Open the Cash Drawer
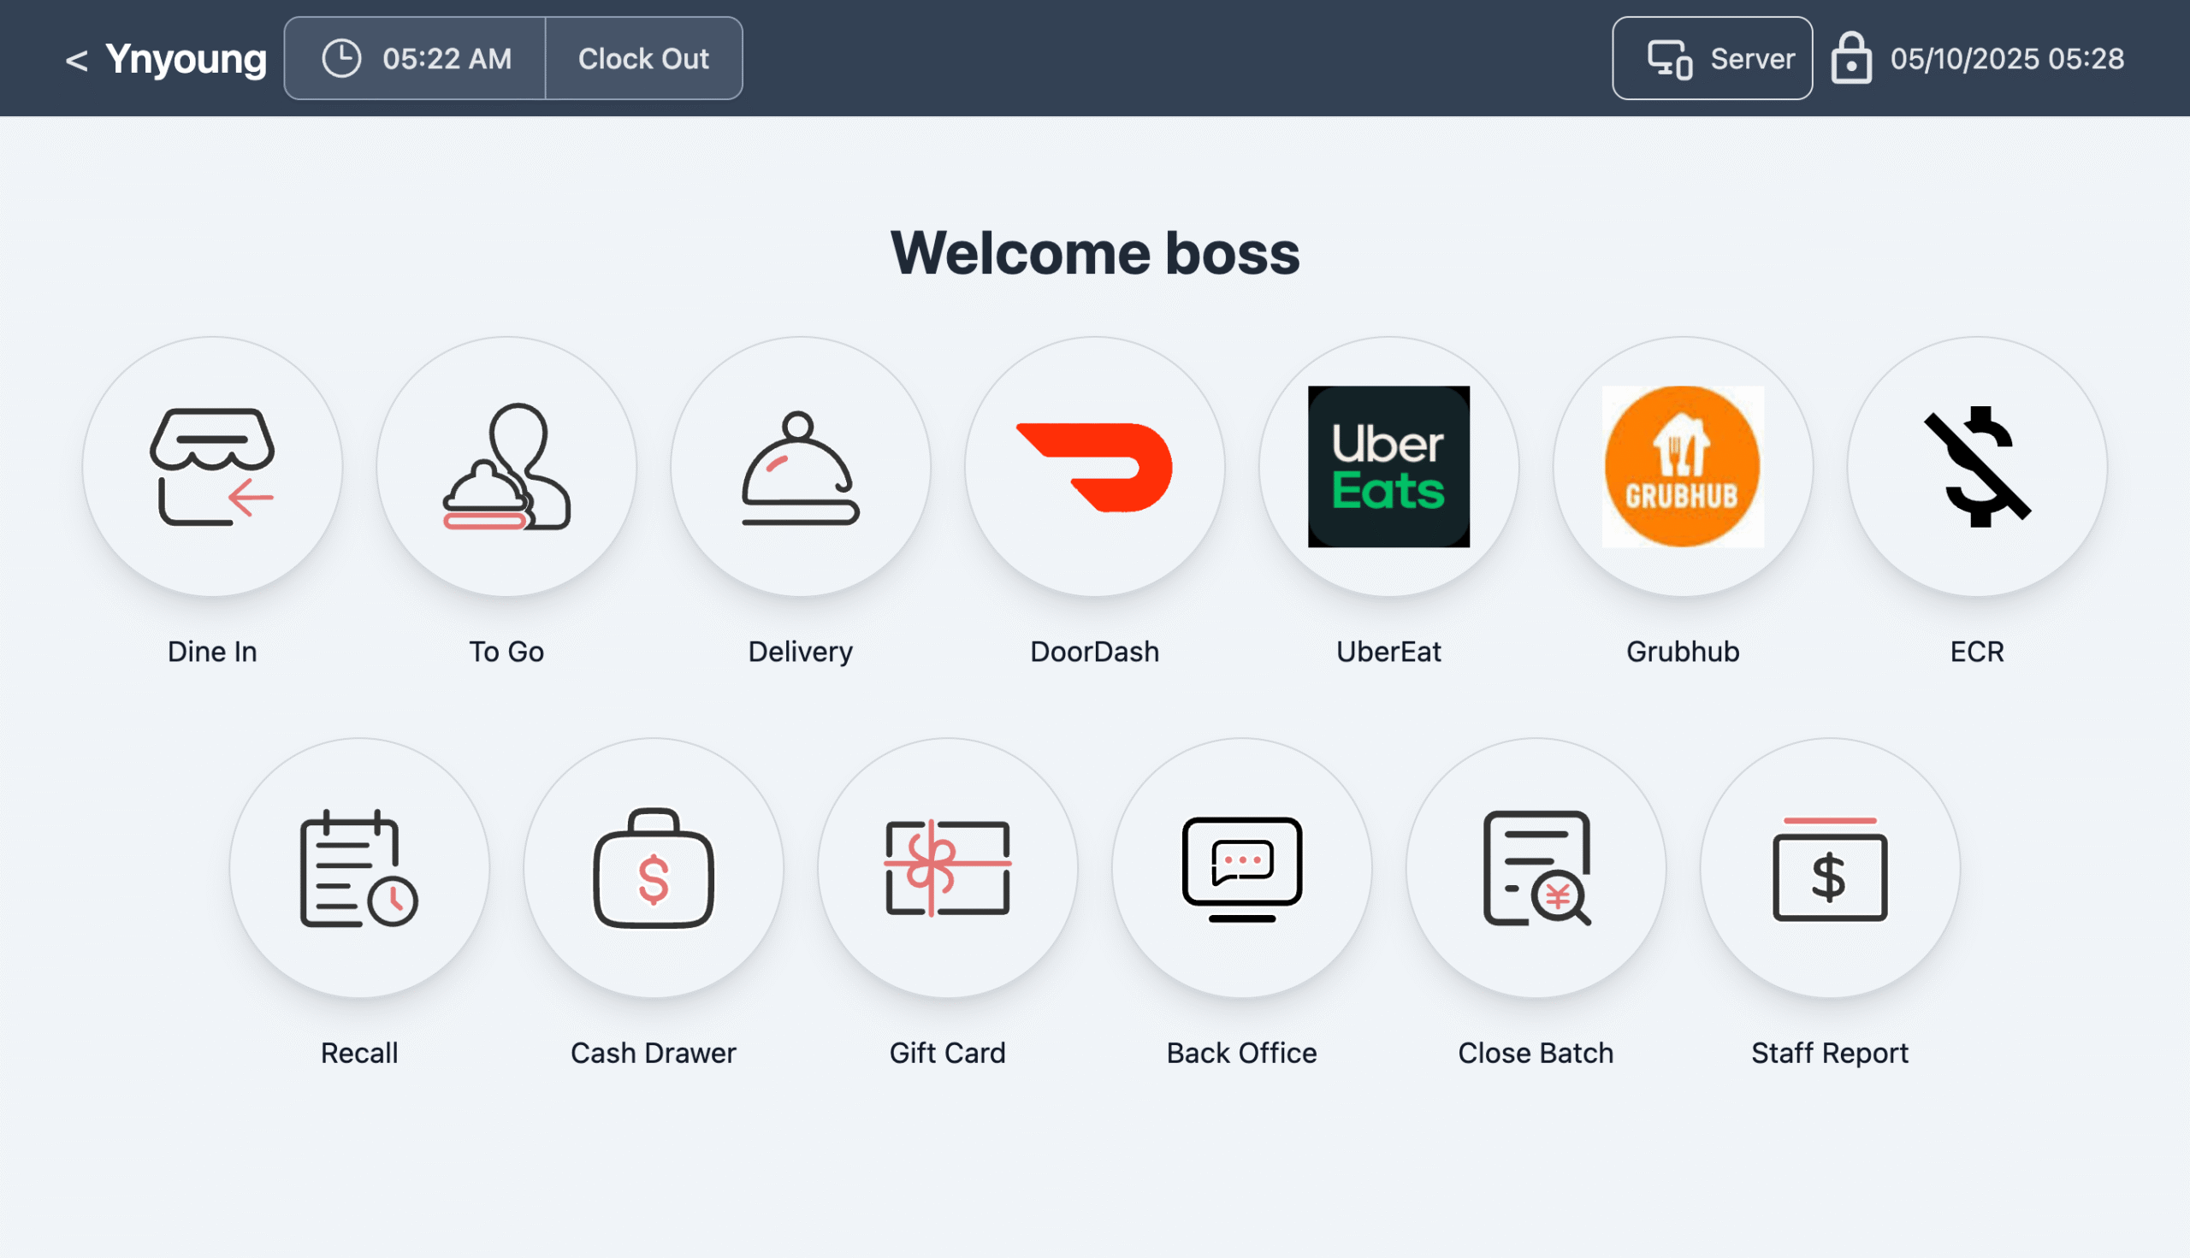Image resolution: width=2190 pixels, height=1258 pixels. tap(654, 867)
